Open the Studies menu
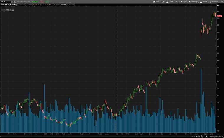This screenshot has height=138, width=224. [204, 2]
